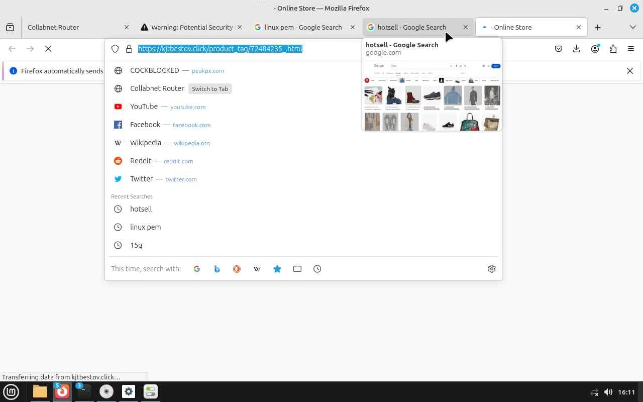This screenshot has width=643, height=402.
Task: Switch to linux pem - Google Search tab
Action: click(x=304, y=27)
